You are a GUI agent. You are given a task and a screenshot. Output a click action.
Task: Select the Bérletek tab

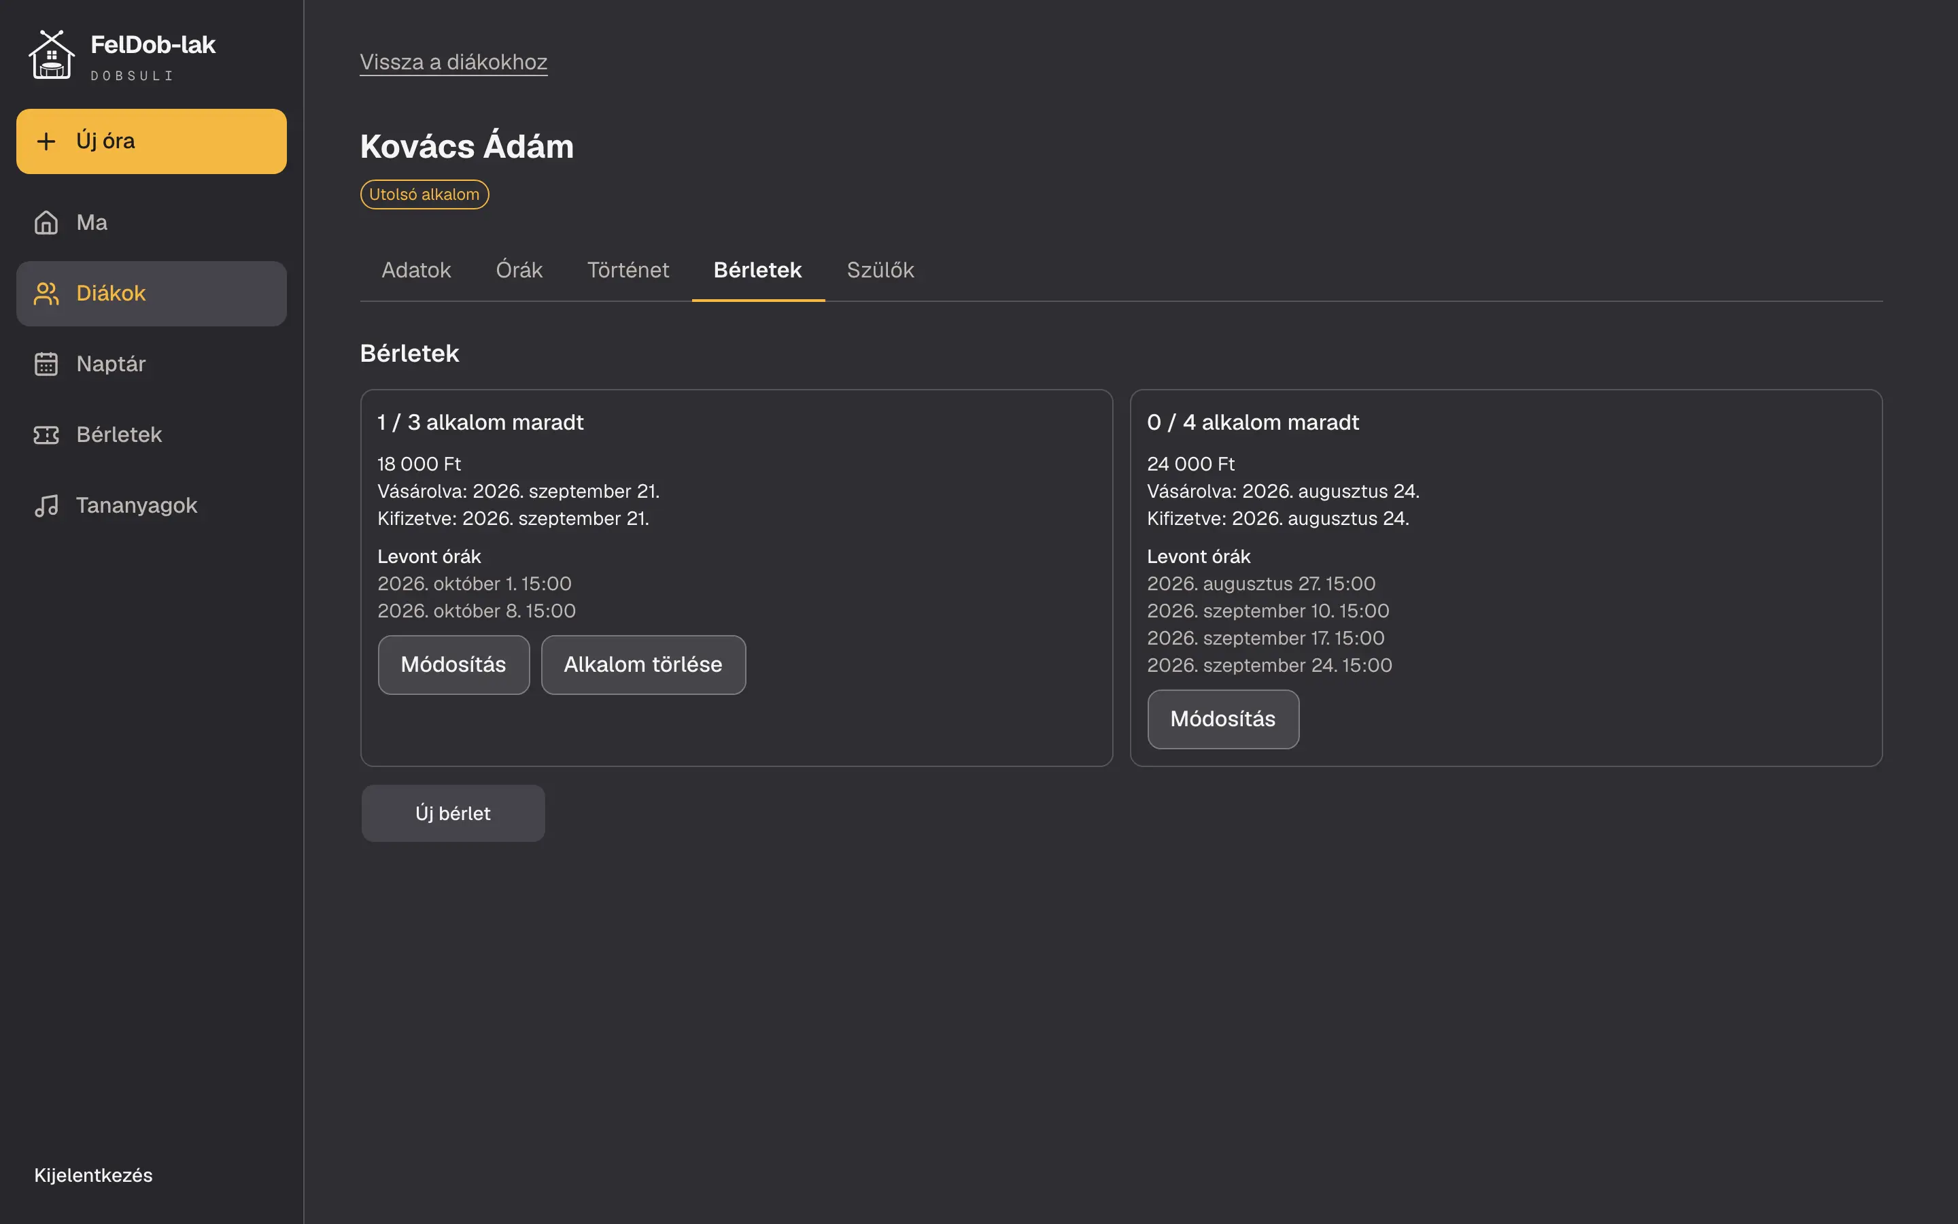(x=757, y=271)
